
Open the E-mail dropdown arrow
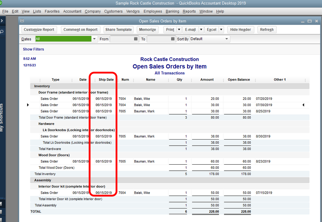pyautogui.click(x=201, y=30)
